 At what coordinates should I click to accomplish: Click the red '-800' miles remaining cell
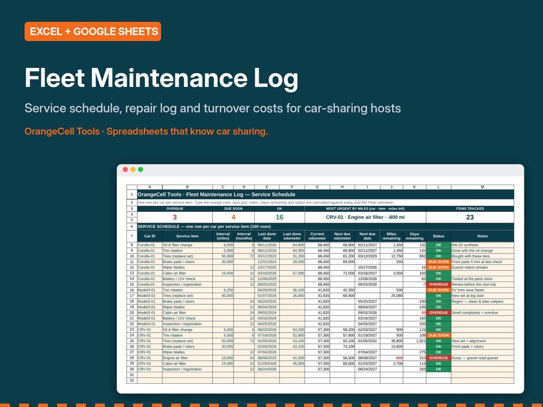coord(392,358)
